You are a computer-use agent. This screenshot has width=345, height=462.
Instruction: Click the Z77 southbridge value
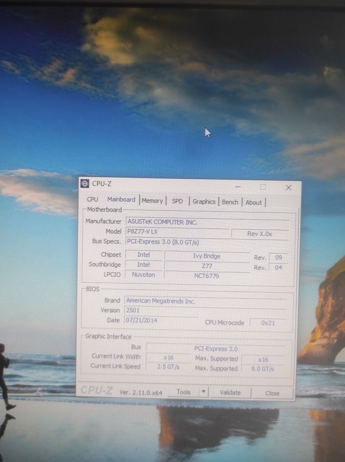207,266
